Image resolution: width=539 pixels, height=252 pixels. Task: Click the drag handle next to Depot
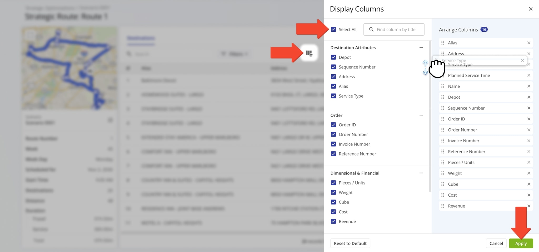tap(442, 97)
